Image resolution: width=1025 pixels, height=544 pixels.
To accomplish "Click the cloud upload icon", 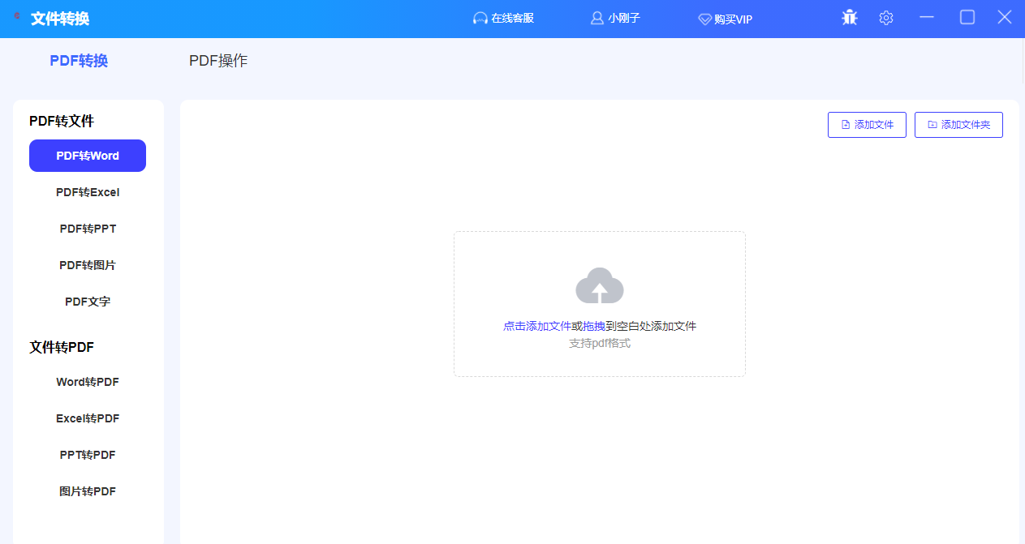I will (599, 286).
